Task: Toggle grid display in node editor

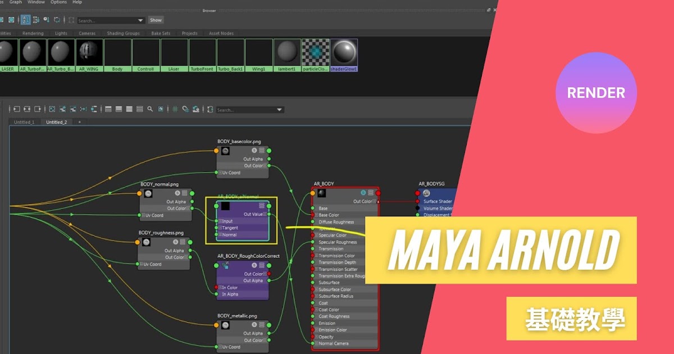Action: [175, 109]
